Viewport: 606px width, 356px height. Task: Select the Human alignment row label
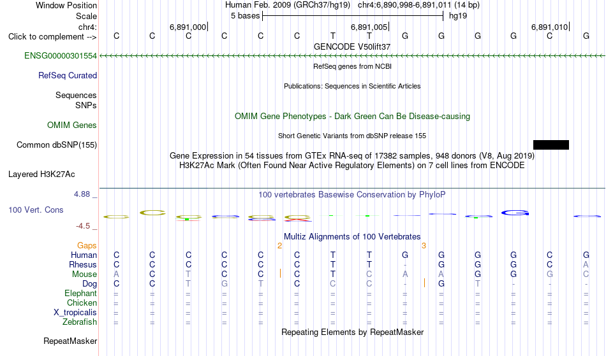[x=84, y=255]
